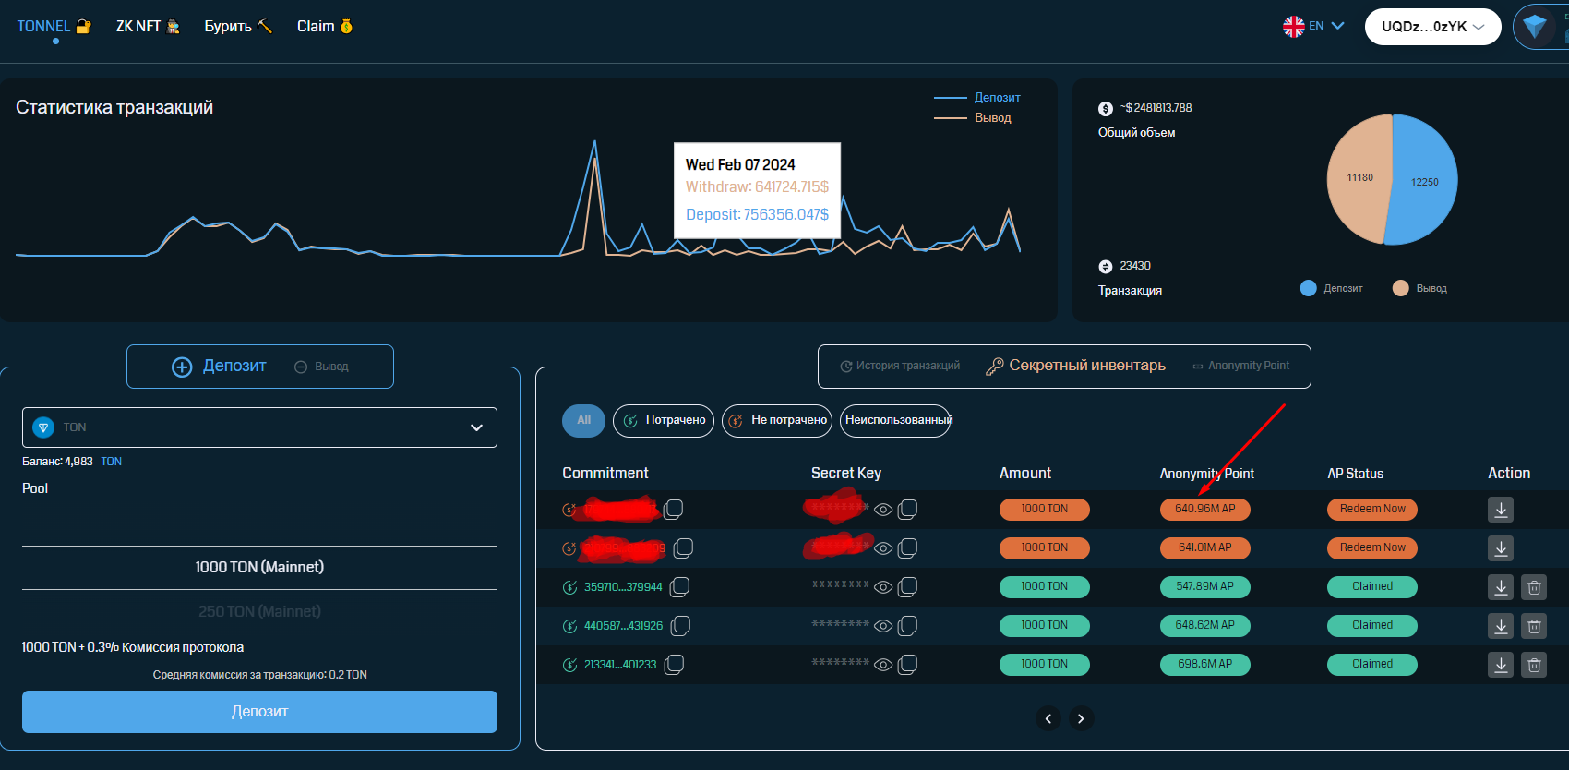Screen dimensions: 1569x770
Task: Copy the commitment 359710...379944
Action: (x=679, y=587)
